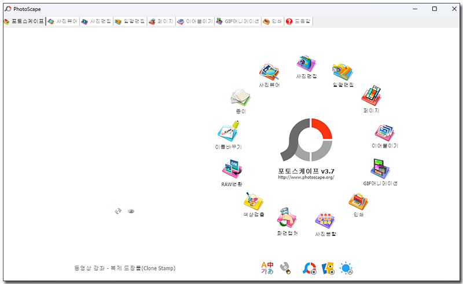Switch to the 인쇄 tab
This screenshot has height=284, width=463.
273,21
